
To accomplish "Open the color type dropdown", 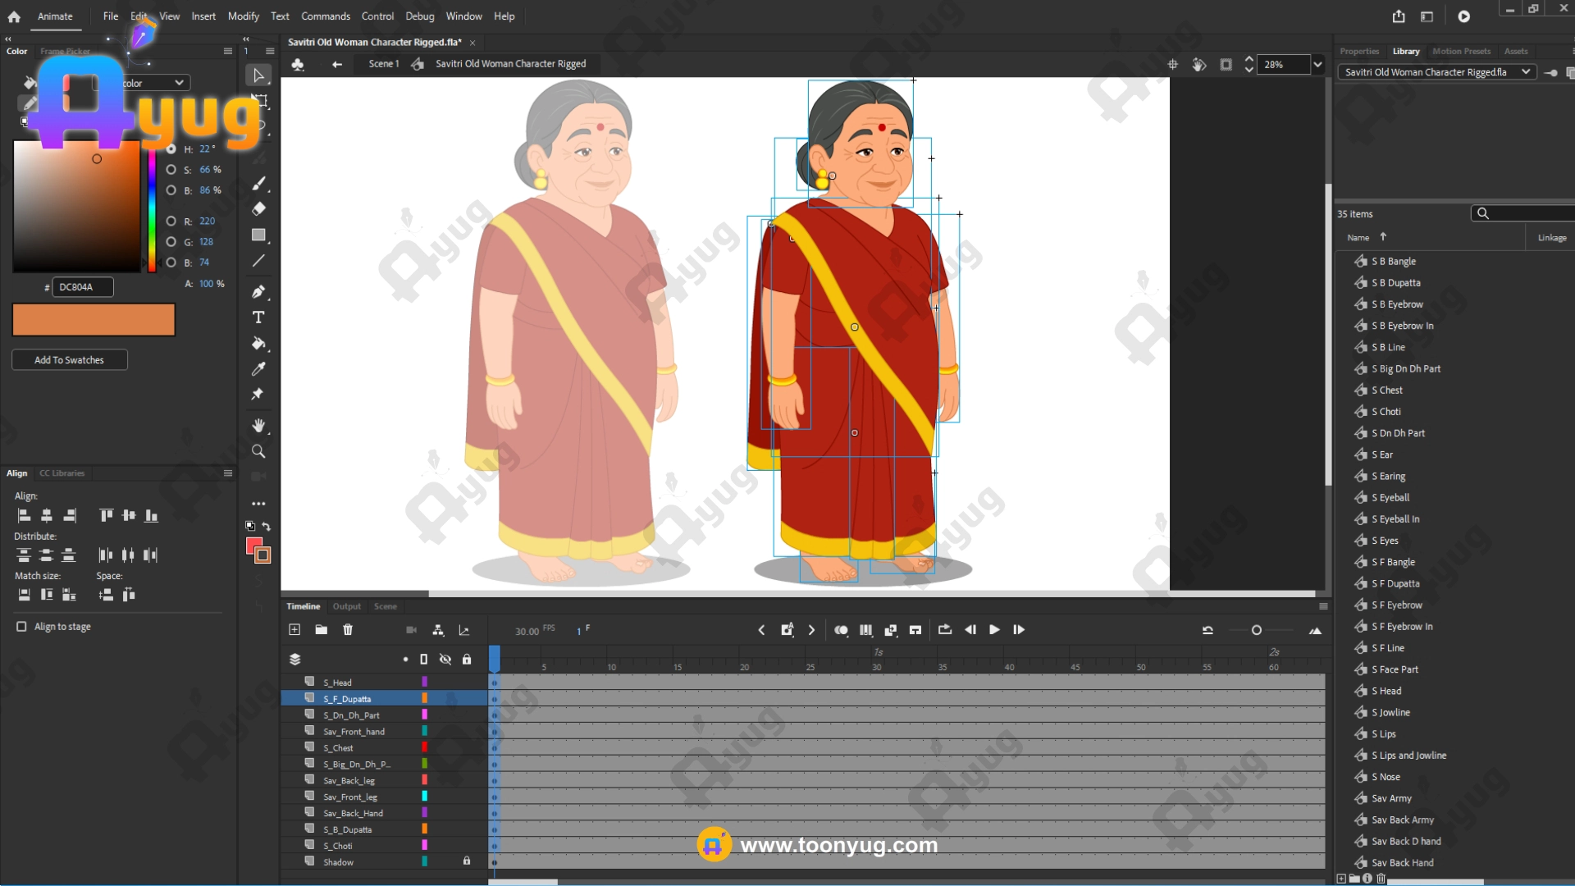I will tap(179, 83).
